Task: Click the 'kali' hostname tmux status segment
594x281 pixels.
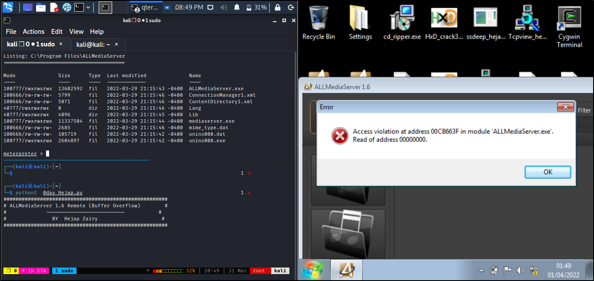Action: point(280,271)
